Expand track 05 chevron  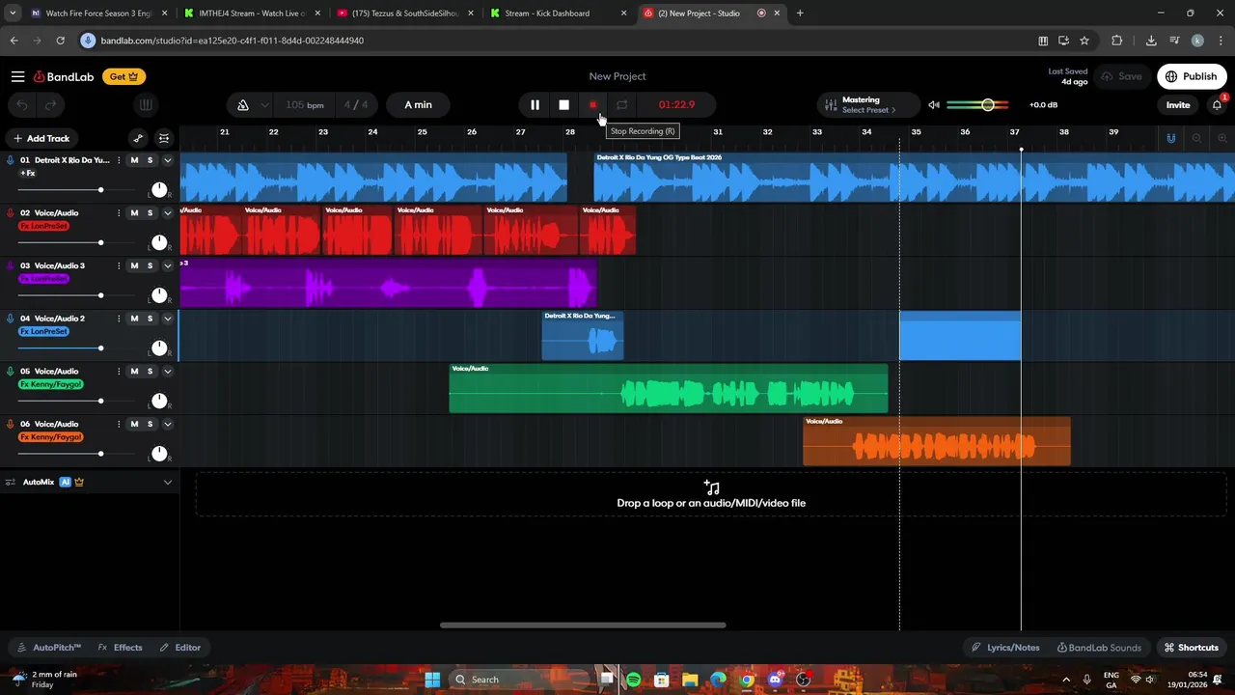click(x=167, y=372)
